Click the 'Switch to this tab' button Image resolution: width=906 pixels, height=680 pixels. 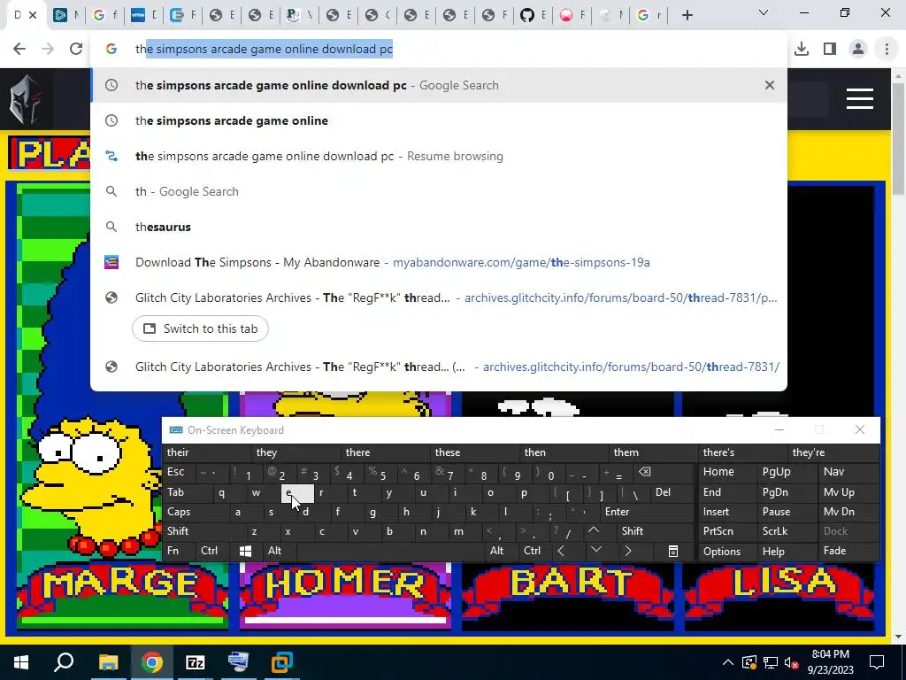[200, 328]
